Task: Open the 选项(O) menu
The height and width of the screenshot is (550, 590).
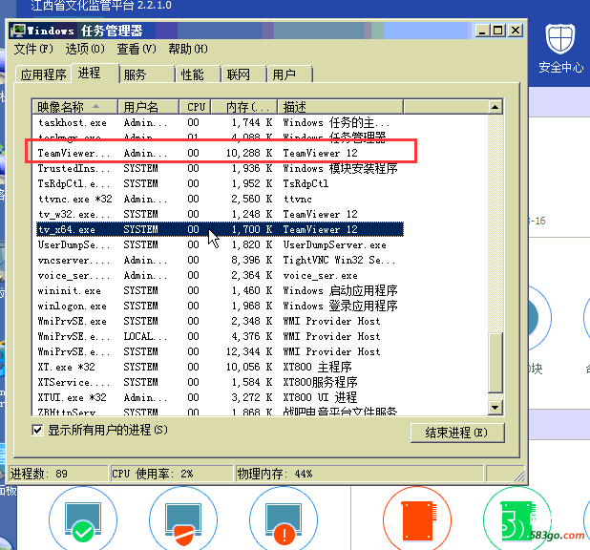Action: [85, 49]
